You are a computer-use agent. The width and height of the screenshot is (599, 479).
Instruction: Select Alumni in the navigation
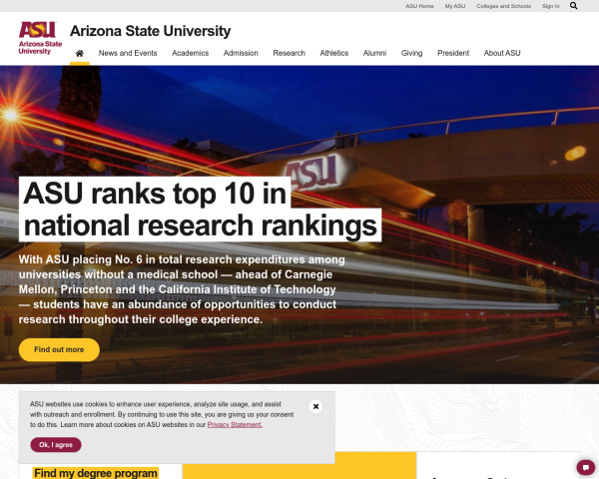pos(374,53)
